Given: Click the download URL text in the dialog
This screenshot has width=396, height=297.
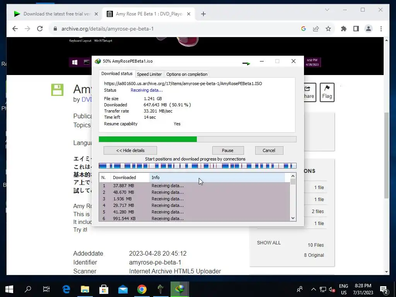Looking at the screenshot, I should coord(183,84).
